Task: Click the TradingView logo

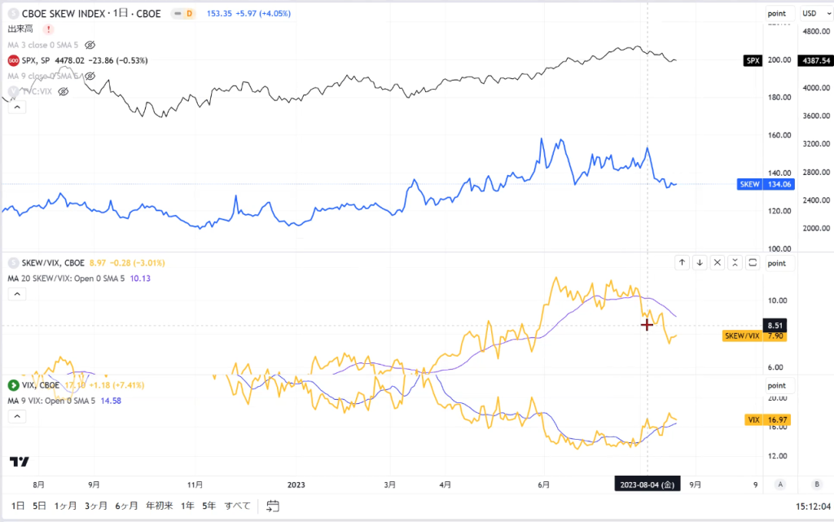Action: [20, 462]
